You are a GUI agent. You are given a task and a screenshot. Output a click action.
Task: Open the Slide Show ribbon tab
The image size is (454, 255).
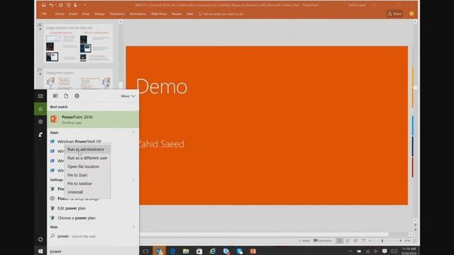159,14
